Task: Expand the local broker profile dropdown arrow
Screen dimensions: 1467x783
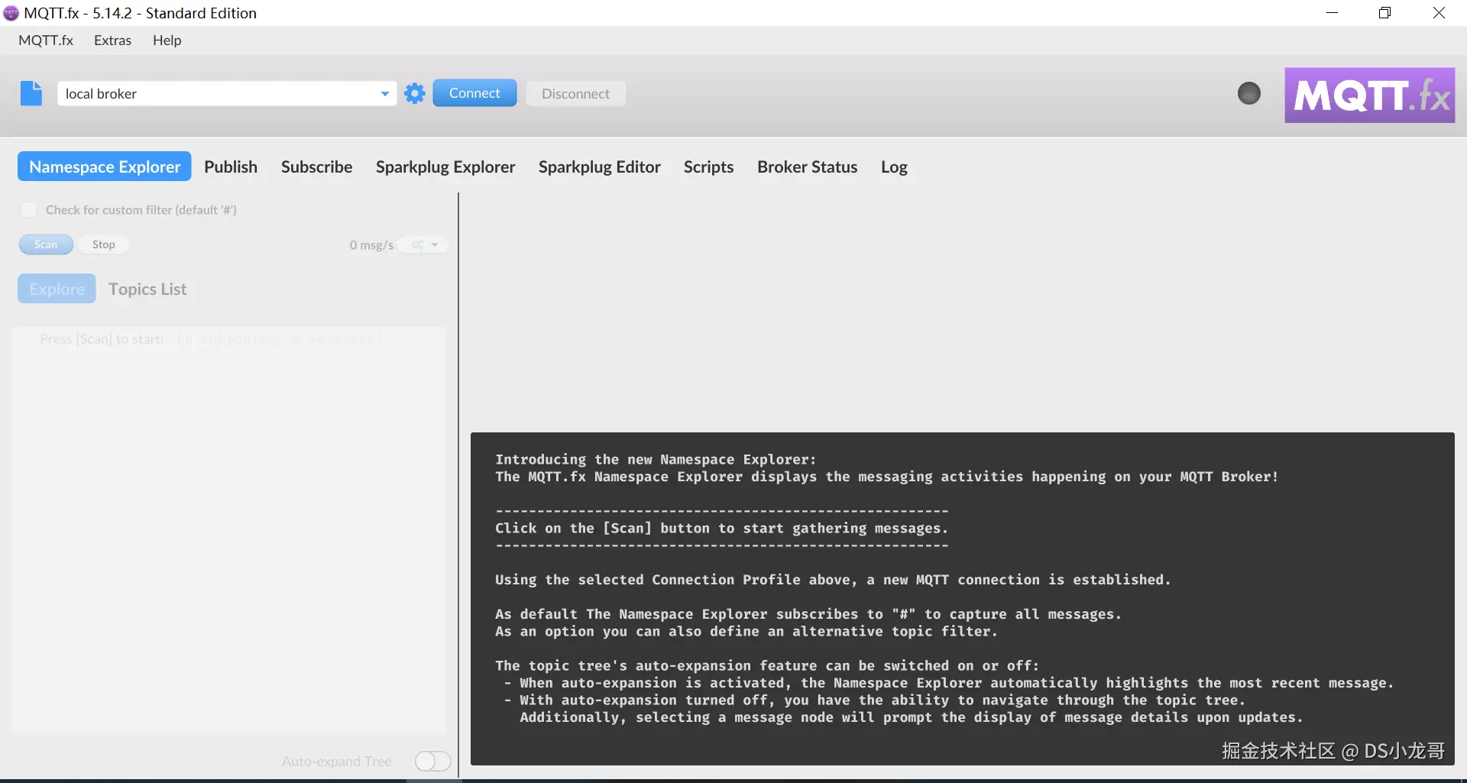Action: click(384, 94)
